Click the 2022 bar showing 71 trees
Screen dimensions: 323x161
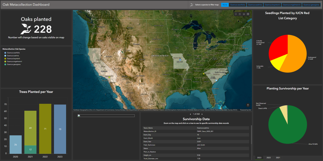point(45,129)
